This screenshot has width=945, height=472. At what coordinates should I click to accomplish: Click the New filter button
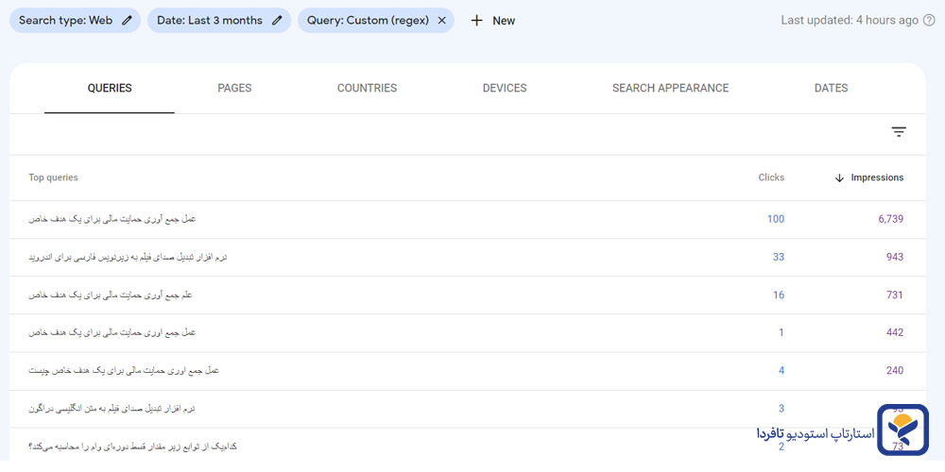click(x=493, y=20)
